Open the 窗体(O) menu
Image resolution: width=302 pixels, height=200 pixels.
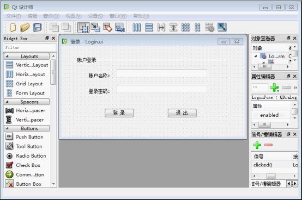(51, 16)
